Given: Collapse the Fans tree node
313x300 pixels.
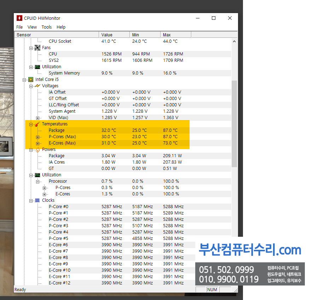Looking at the screenshot, I should point(31,48).
